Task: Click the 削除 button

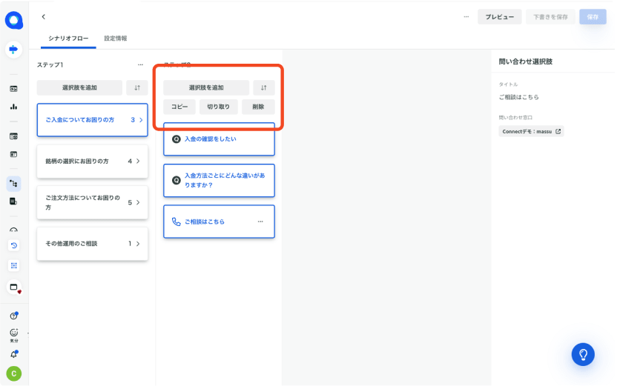Action: pos(258,107)
